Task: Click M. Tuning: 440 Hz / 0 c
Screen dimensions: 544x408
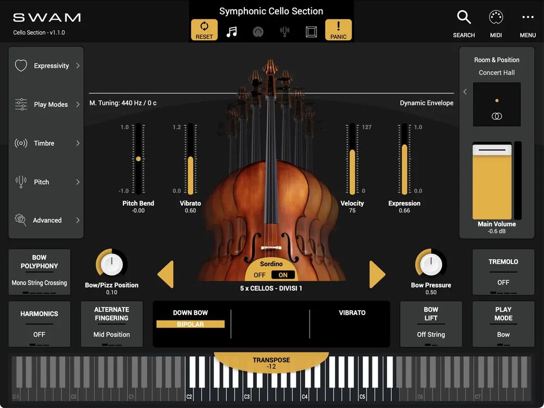Action: 123,103
